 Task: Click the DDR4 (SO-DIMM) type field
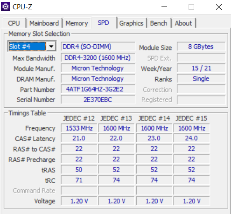[98, 47]
